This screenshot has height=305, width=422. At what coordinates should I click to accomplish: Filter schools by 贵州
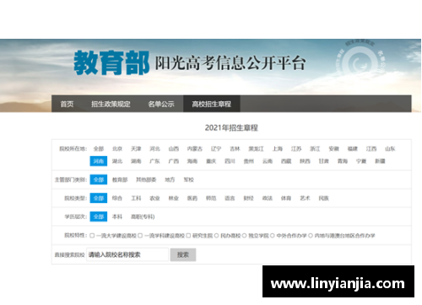(x=248, y=161)
